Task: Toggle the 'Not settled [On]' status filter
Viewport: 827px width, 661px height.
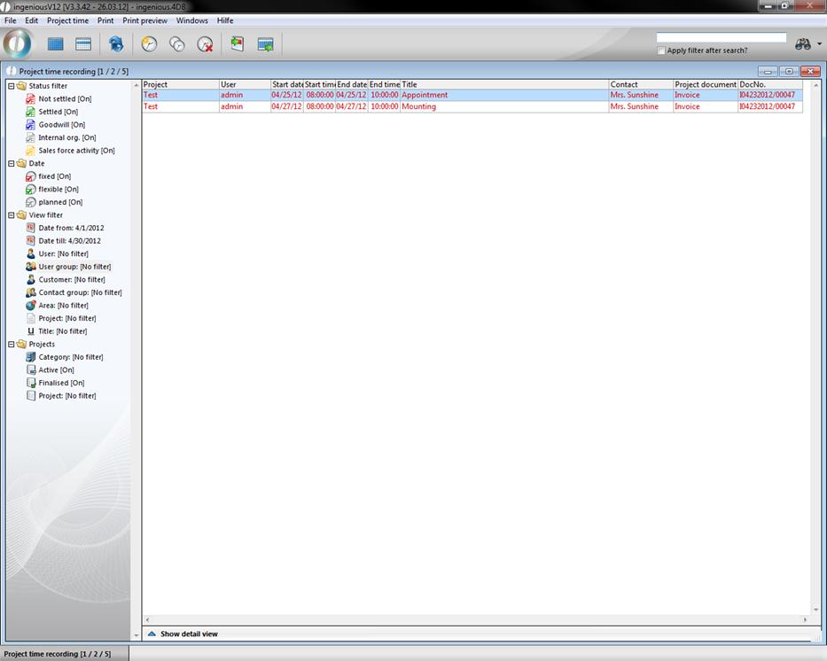Action: tap(64, 99)
